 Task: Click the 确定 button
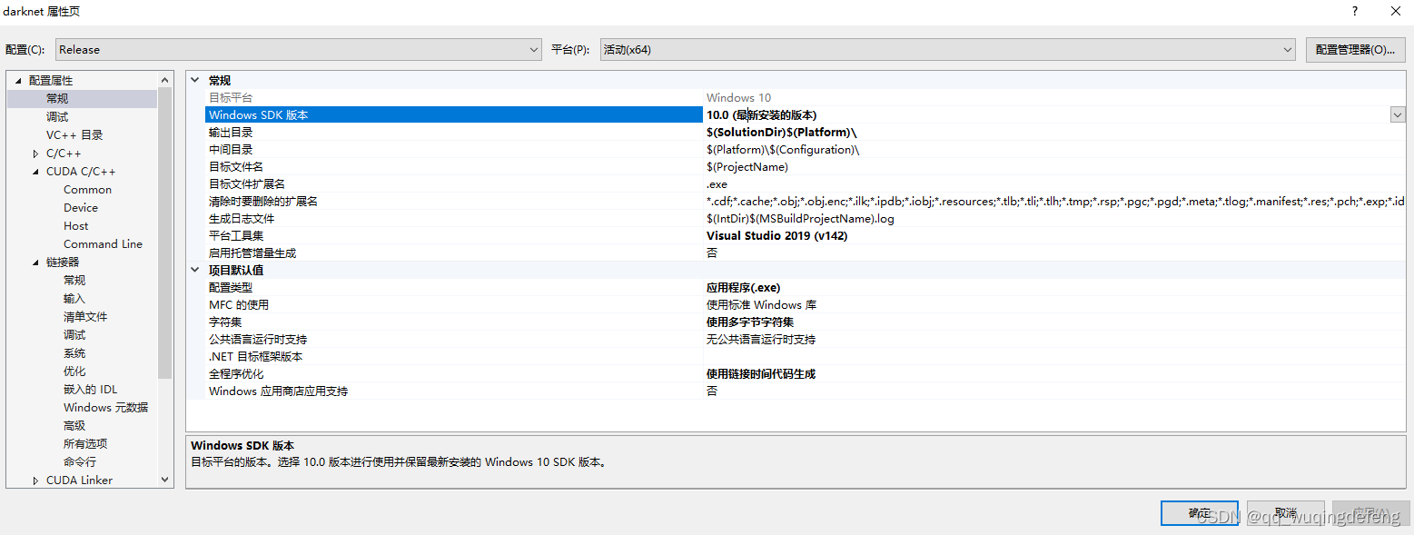1199,512
